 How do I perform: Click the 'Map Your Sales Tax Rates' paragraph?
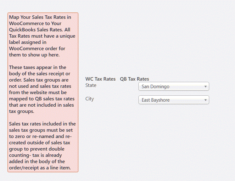tap(42, 36)
